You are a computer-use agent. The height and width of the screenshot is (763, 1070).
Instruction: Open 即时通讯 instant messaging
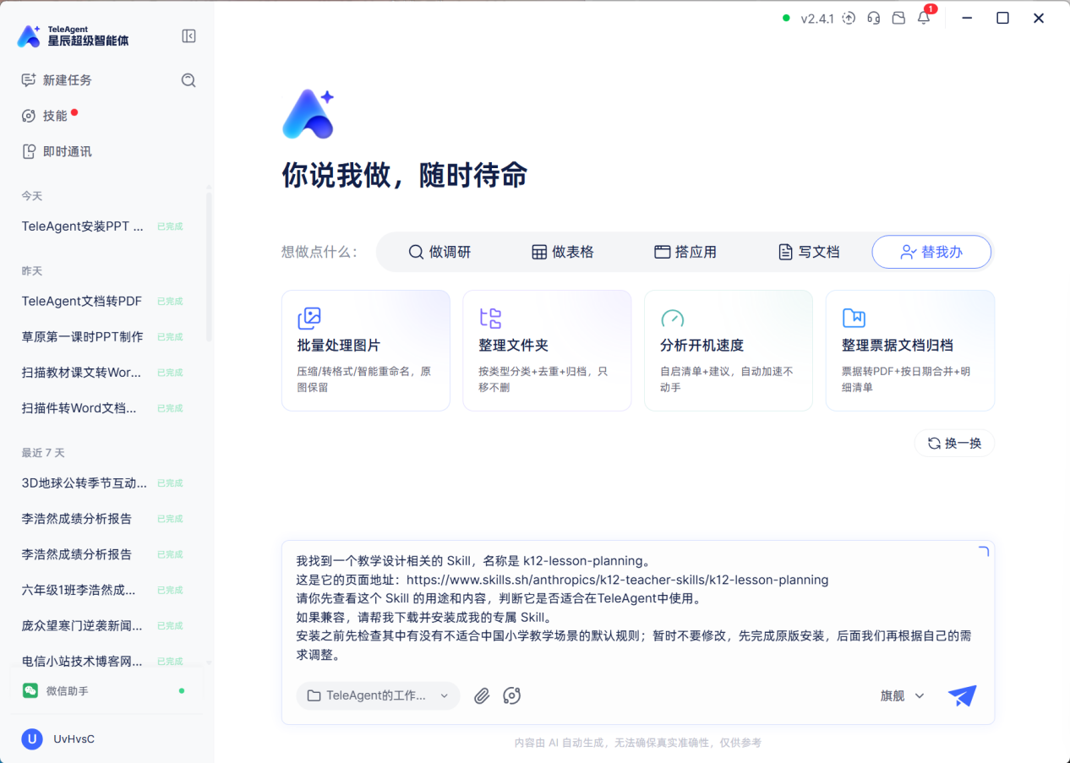pos(57,151)
